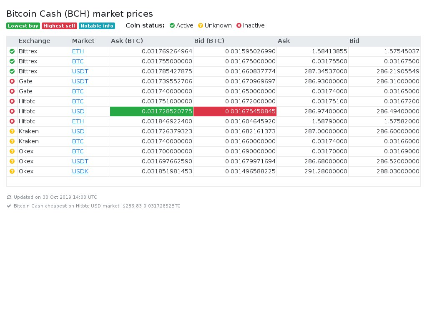The image size is (427, 320).
Task: Select red highlighted cell 0.031675450845
Action: click(235, 111)
